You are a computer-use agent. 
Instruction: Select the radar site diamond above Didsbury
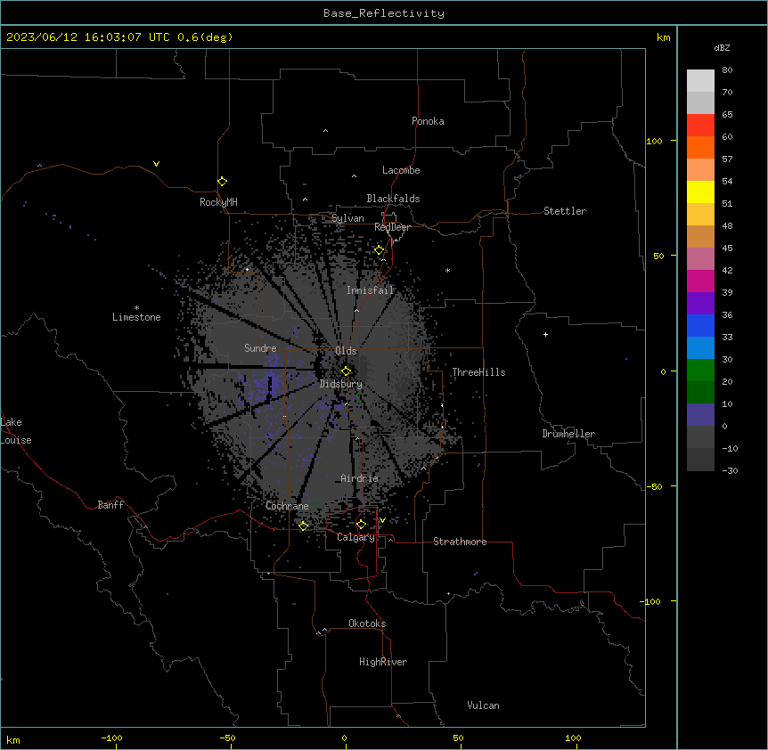pos(346,371)
